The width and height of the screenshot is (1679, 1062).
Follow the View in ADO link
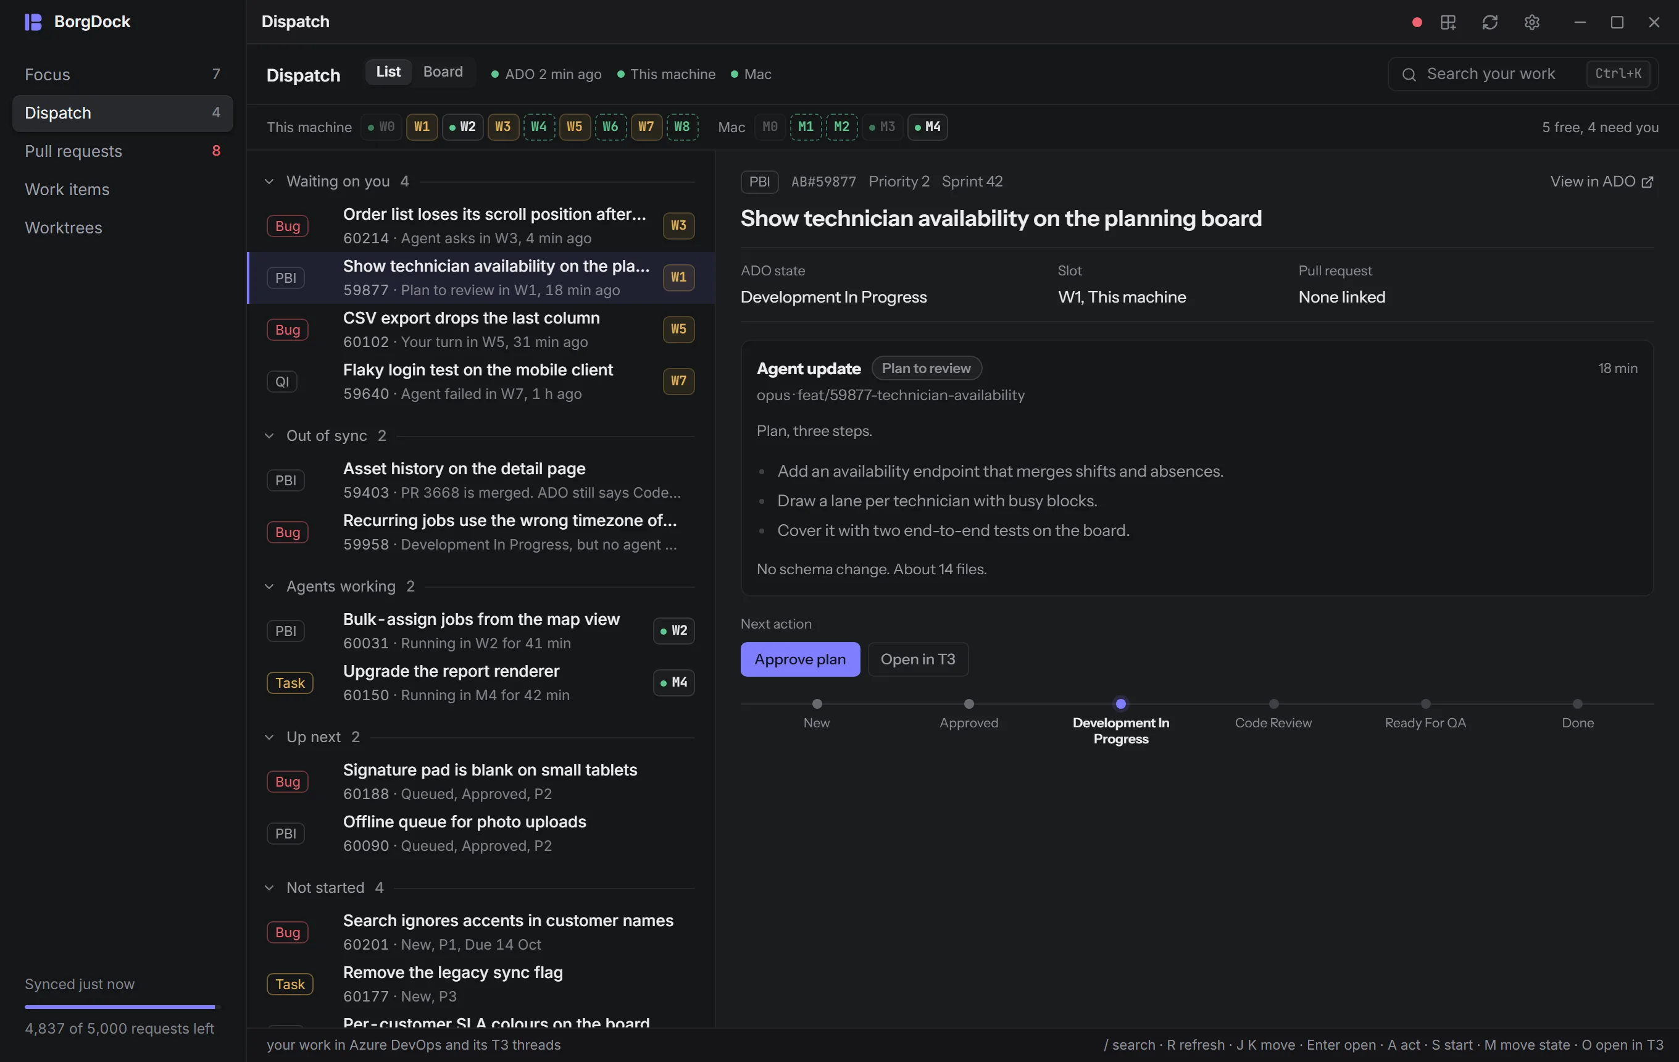coord(1602,182)
